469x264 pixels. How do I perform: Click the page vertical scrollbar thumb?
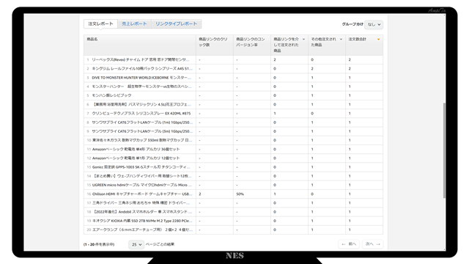point(444,150)
